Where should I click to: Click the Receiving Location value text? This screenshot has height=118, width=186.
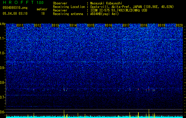pos(132,7)
